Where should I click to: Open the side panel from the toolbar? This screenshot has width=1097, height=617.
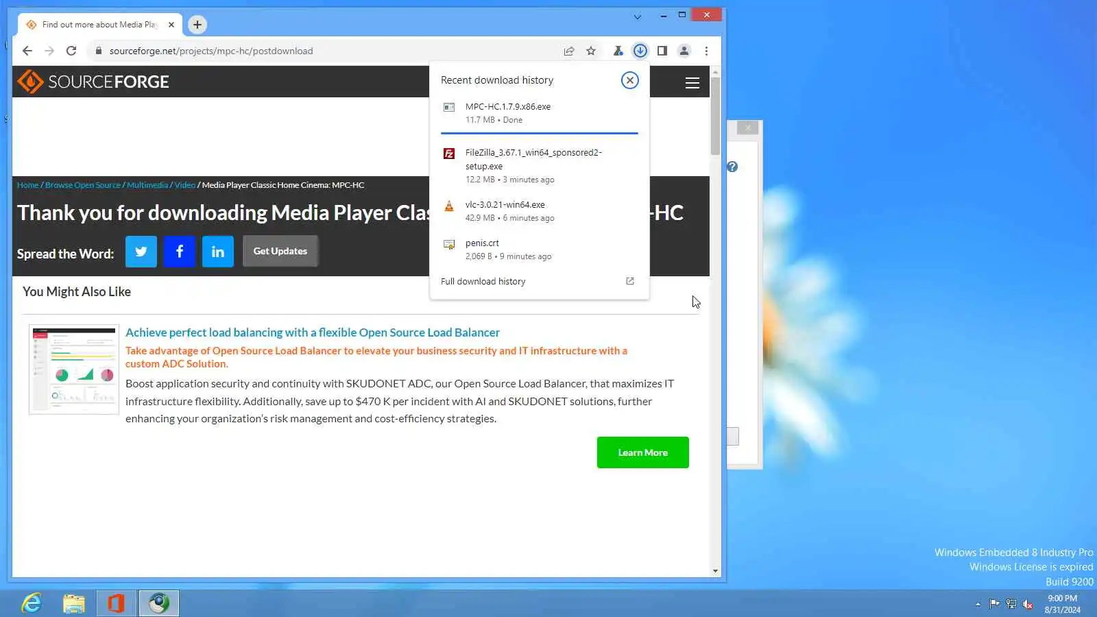coord(662,51)
